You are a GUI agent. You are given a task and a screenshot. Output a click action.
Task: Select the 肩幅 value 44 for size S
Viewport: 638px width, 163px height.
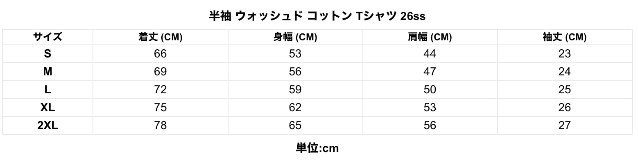430,54
